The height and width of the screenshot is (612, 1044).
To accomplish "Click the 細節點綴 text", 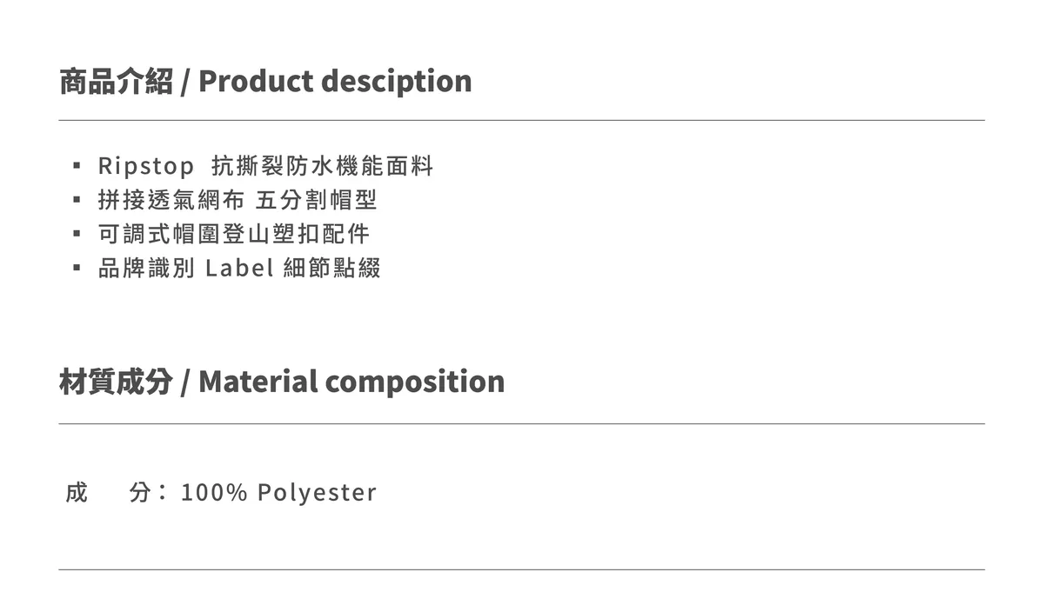I will coord(332,268).
